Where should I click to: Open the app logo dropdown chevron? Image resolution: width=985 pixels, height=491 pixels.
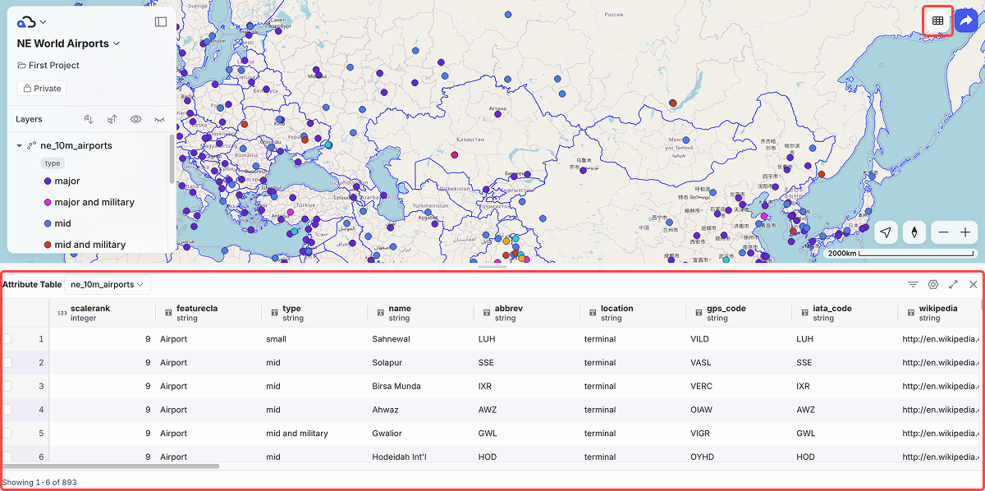(x=44, y=22)
